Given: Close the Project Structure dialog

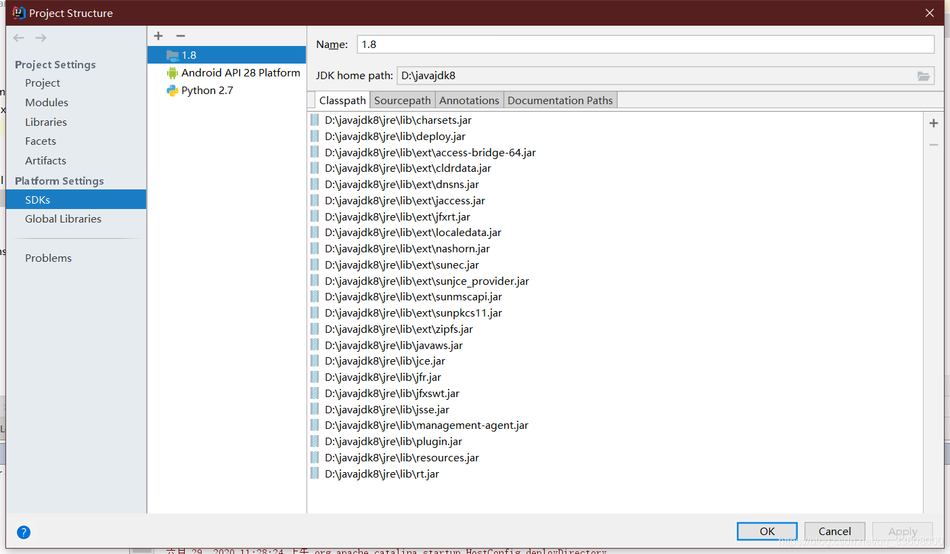Looking at the screenshot, I should 930,13.
